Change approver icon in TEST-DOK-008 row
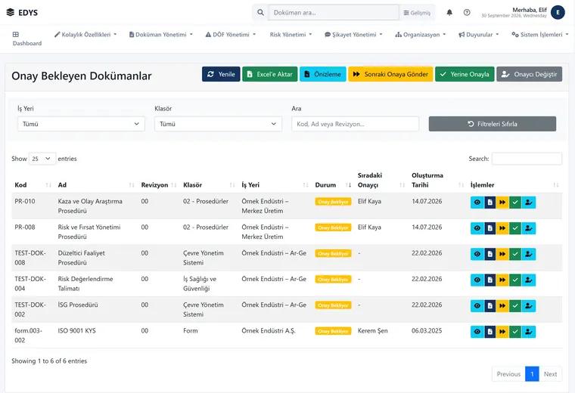The image size is (575, 393). pos(528,254)
